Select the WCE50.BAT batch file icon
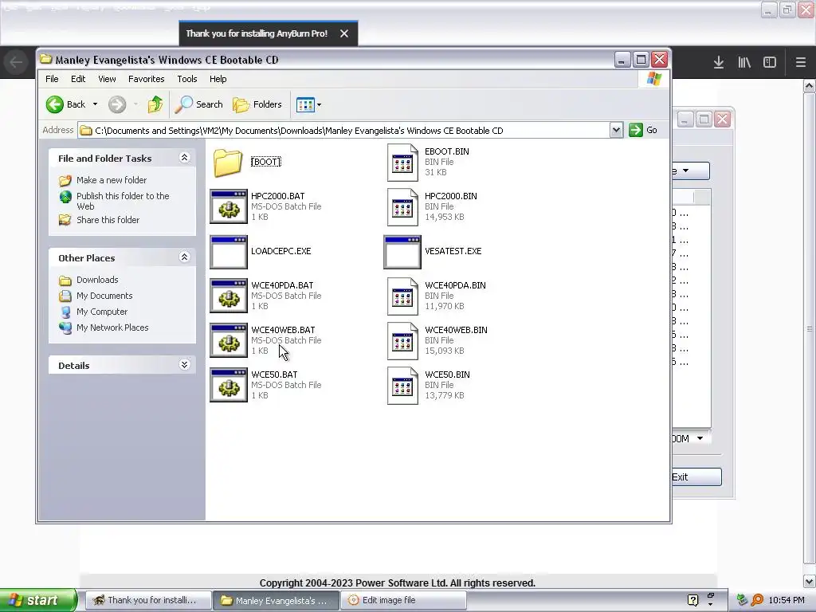Screen dimensions: 816x612 tap(229, 386)
